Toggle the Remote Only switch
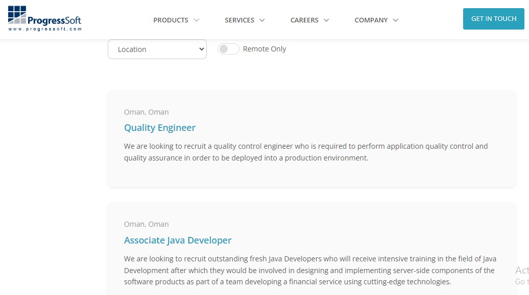The image size is (529, 295). [228, 49]
